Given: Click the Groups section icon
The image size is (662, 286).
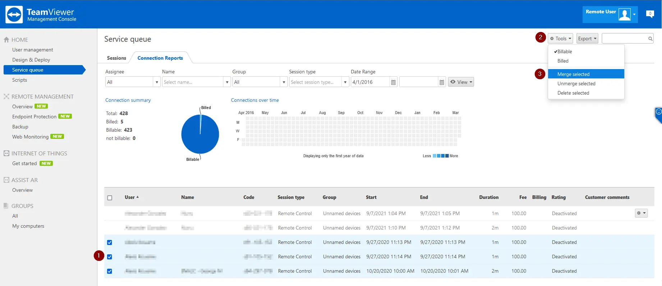Looking at the screenshot, I should click(6, 206).
